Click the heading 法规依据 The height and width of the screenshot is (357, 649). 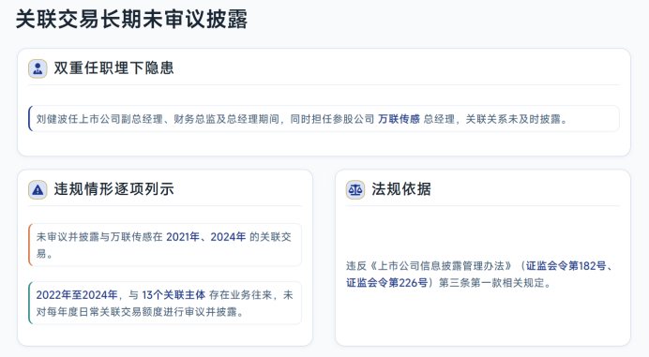click(x=401, y=189)
